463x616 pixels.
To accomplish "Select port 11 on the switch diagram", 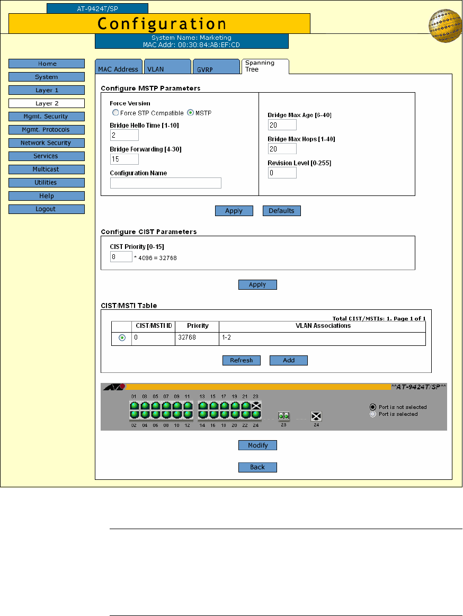I will tap(188, 405).
